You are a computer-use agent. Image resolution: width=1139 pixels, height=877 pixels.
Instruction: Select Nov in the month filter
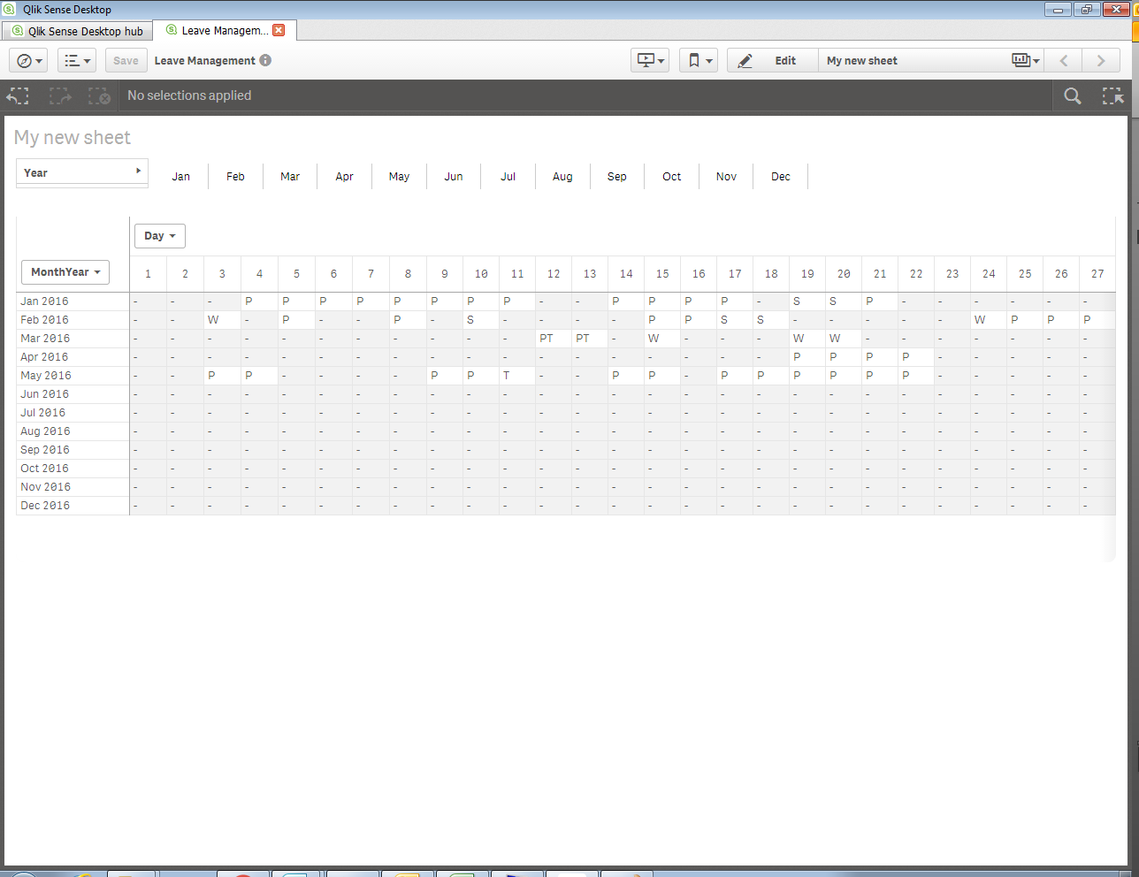(726, 176)
